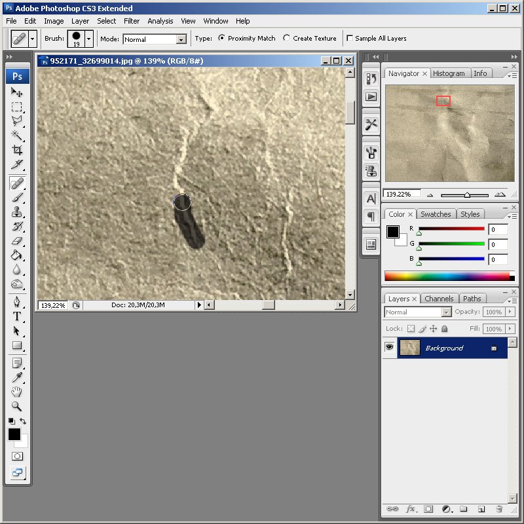The height and width of the screenshot is (524, 524).
Task: Switch to the Channels tab
Action: (x=439, y=299)
